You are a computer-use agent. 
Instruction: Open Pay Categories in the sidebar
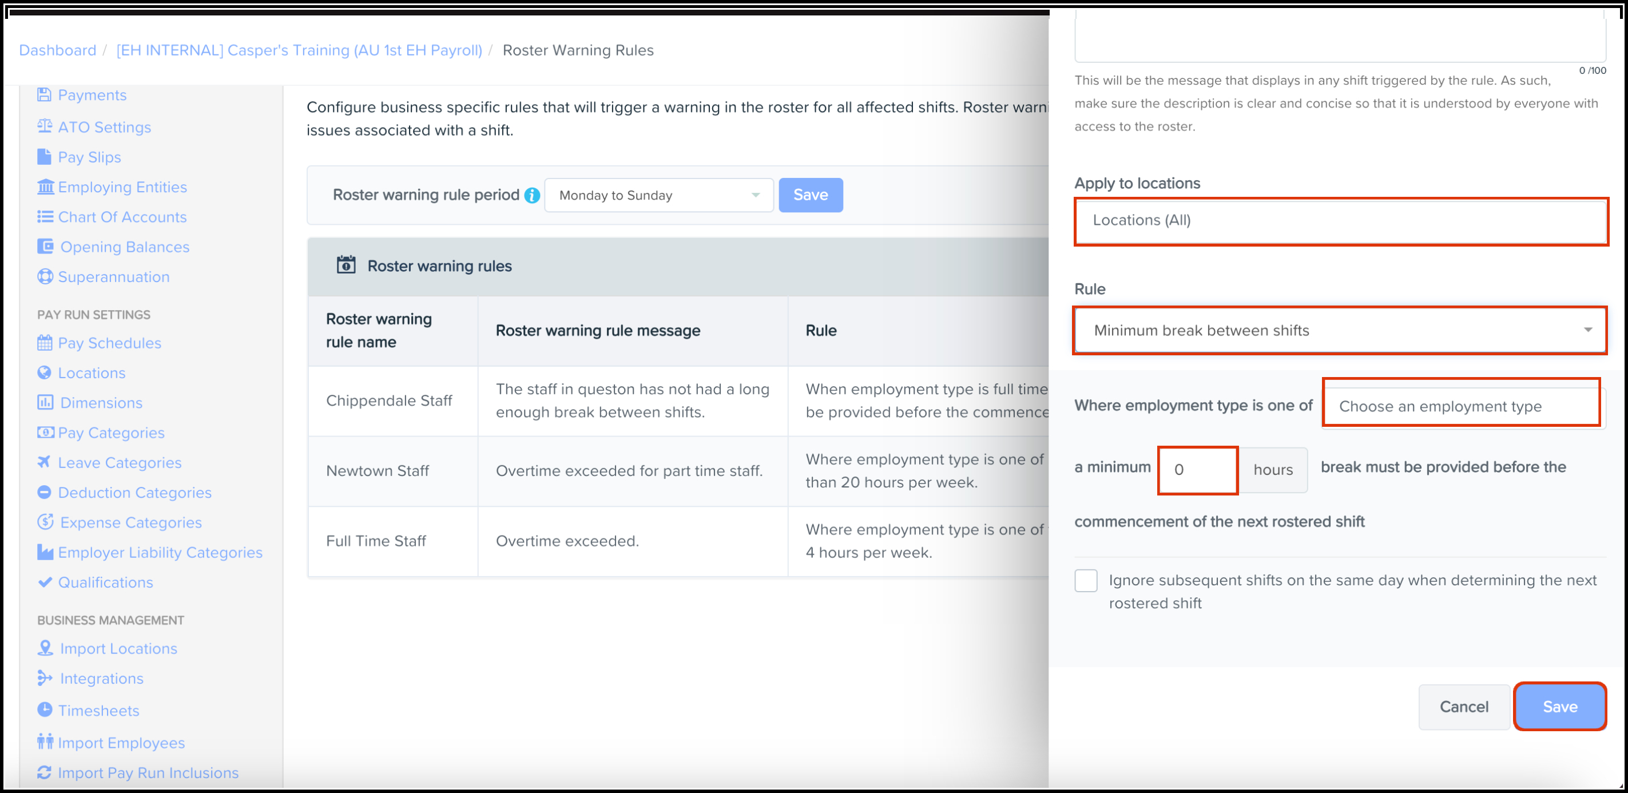coord(111,433)
